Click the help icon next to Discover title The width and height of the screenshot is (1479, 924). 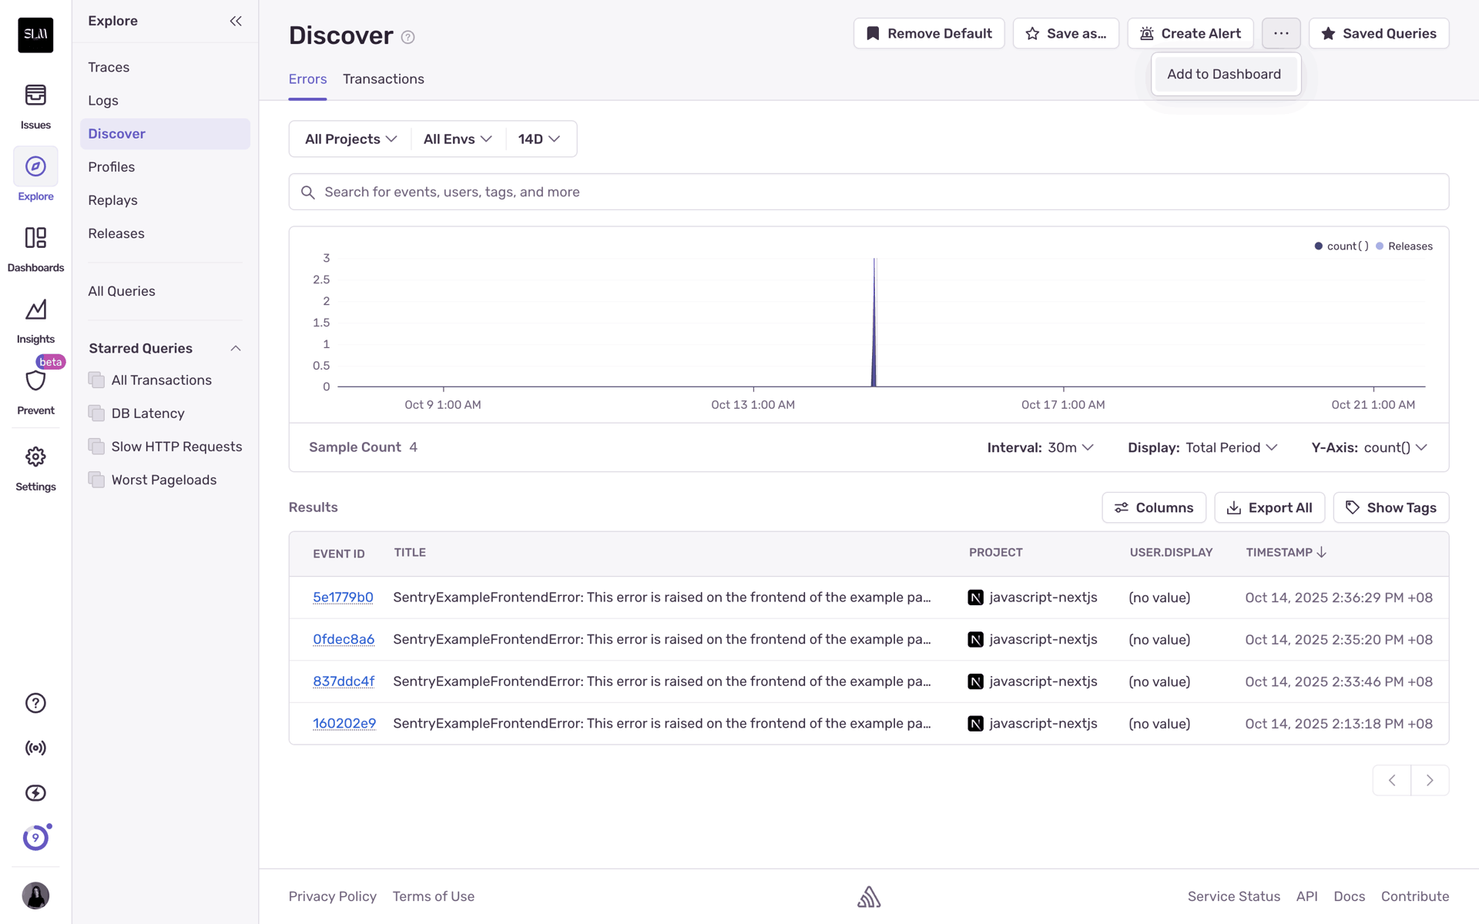point(408,37)
